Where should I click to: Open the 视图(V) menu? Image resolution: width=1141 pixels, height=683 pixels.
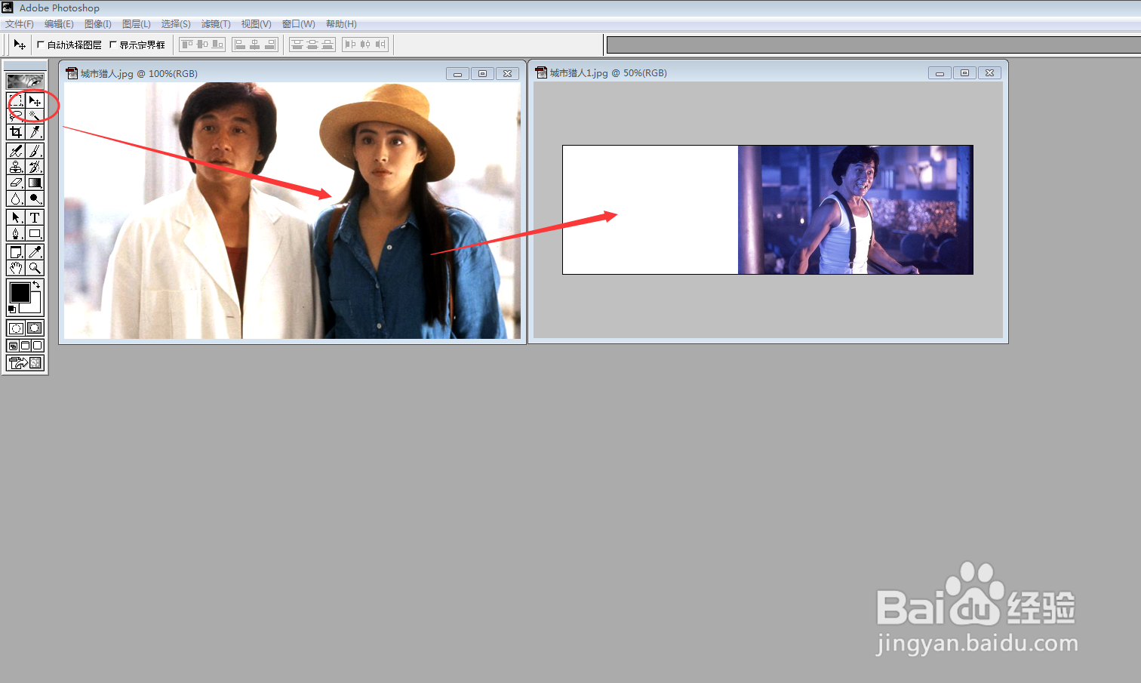[257, 24]
